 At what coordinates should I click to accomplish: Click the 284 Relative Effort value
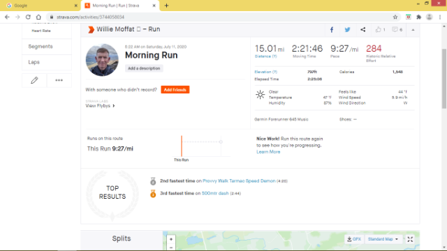tap(374, 48)
